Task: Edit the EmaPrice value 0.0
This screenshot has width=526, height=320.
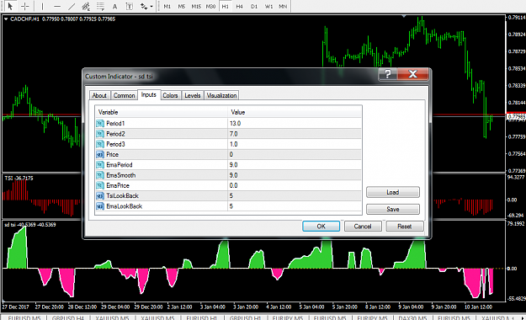Action: (x=295, y=185)
